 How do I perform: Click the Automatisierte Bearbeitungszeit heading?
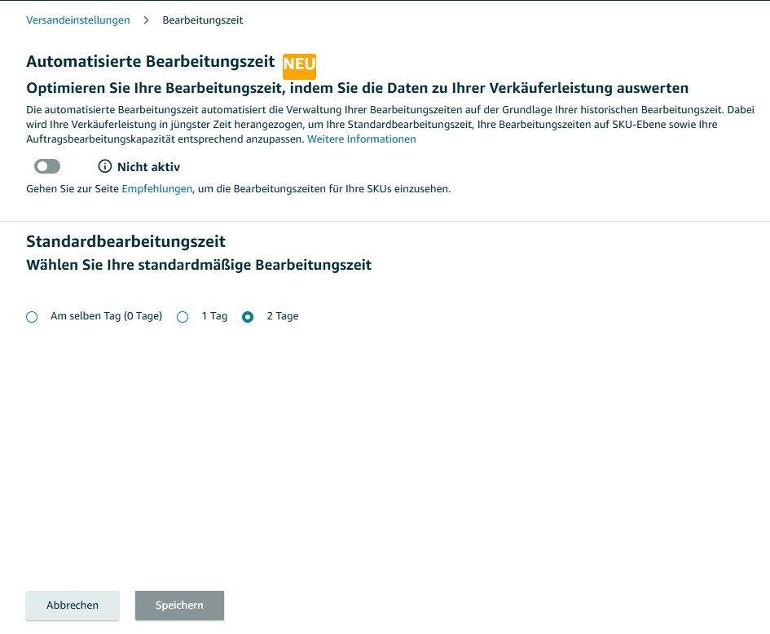click(x=150, y=61)
